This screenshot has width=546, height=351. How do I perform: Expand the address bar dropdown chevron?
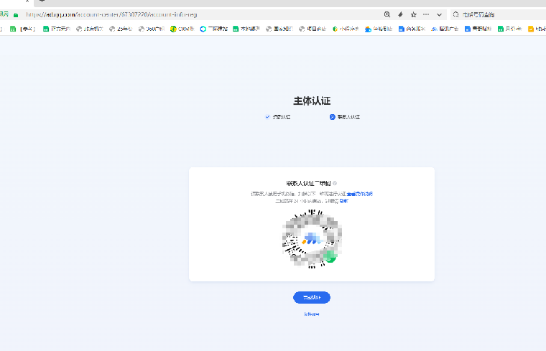pos(439,14)
